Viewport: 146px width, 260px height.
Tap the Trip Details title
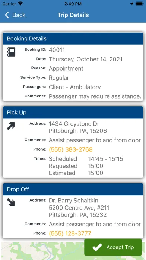click(x=73, y=15)
